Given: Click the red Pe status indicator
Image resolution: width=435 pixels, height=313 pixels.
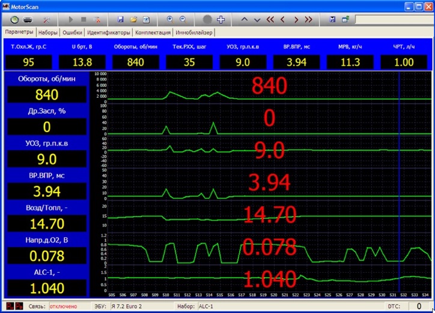Looking at the screenshot, I should pyautogui.click(x=19, y=306).
